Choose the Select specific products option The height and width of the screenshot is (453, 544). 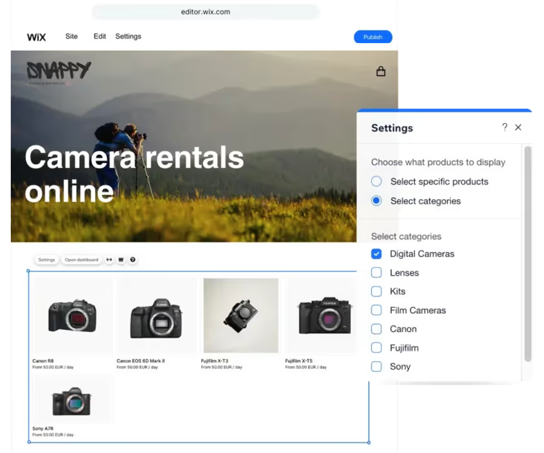376,181
